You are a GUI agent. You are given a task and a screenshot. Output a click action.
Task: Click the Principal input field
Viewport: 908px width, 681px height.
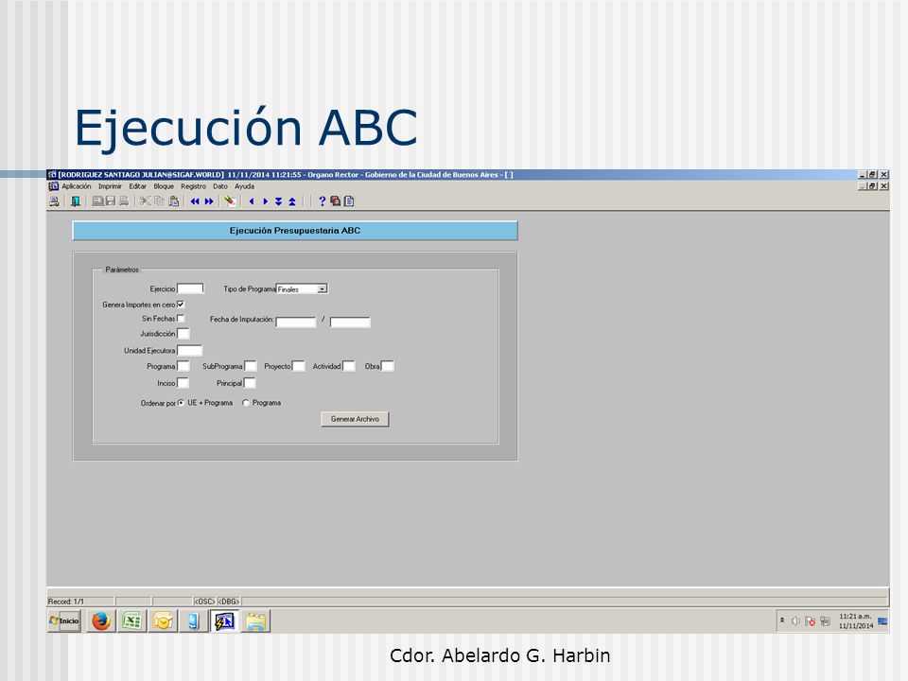[250, 383]
